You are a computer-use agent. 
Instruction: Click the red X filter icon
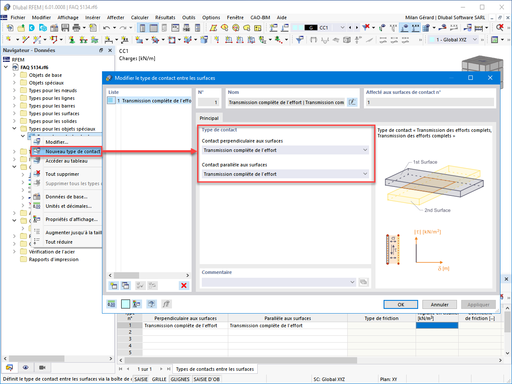click(x=366, y=28)
